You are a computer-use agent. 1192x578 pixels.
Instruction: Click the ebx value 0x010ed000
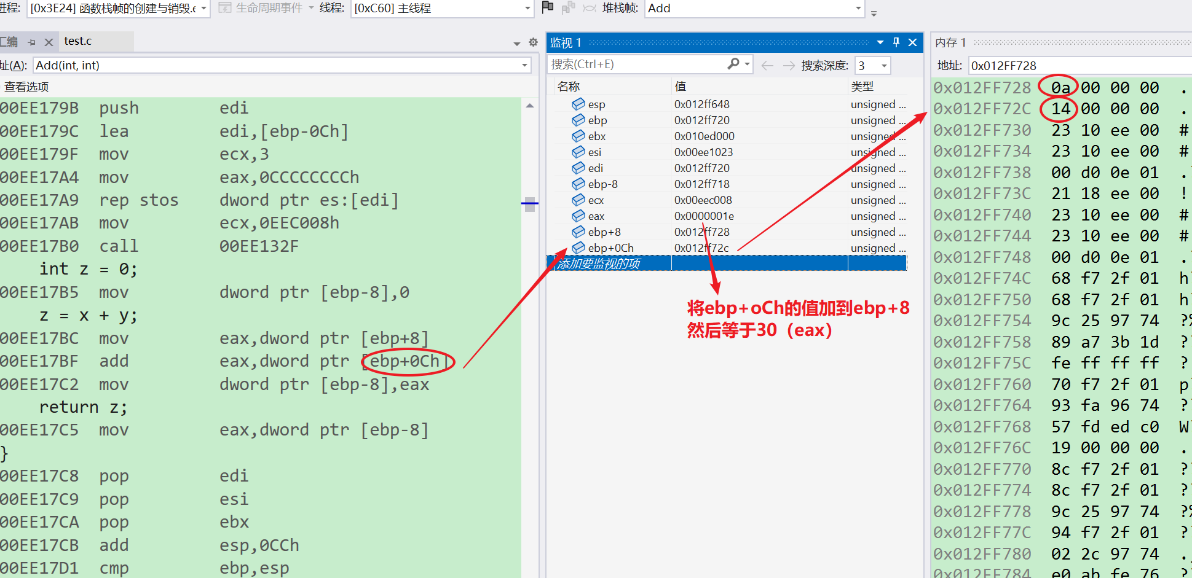705,136
